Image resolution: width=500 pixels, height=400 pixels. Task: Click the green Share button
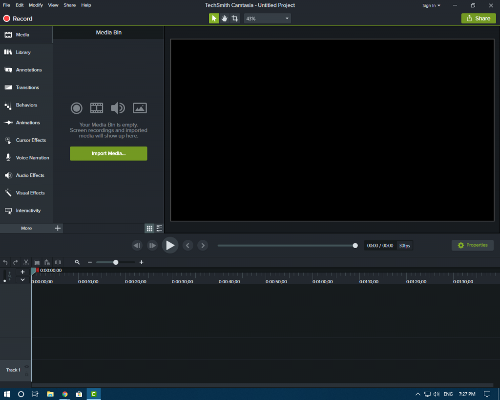479,19
